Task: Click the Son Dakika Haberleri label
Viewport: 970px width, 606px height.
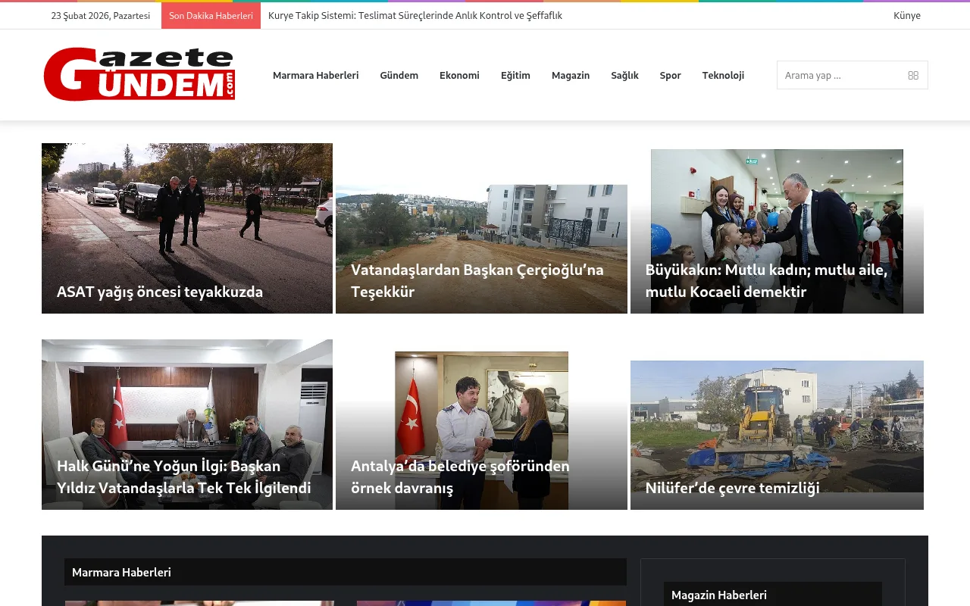Action: coord(211,15)
